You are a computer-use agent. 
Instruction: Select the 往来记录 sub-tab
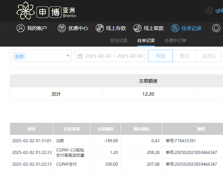[146, 40]
